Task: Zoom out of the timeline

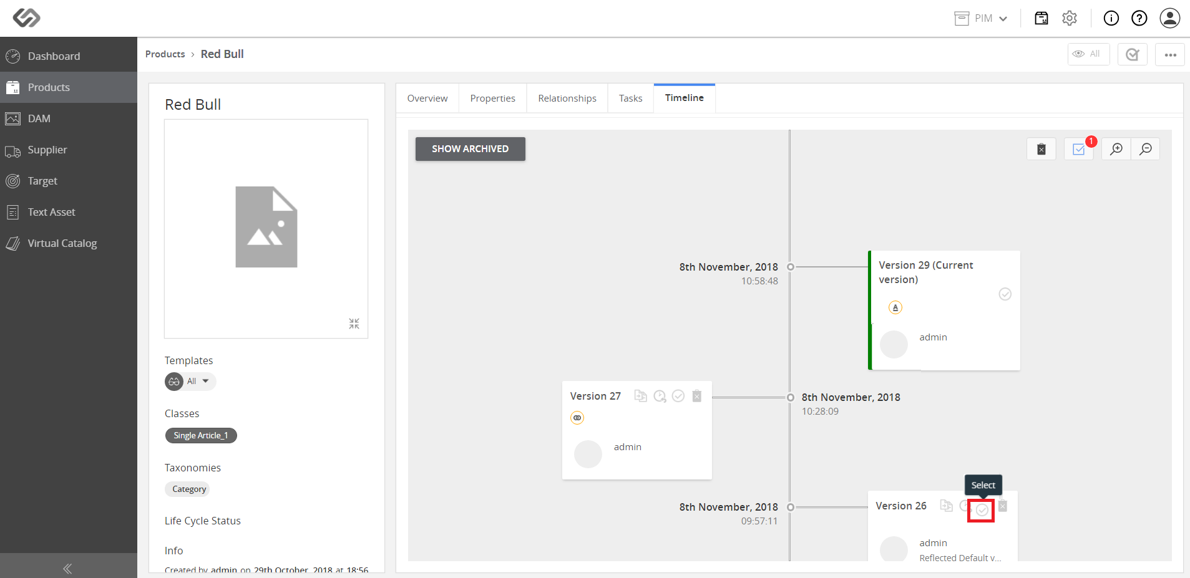Action: coord(1146,149)
